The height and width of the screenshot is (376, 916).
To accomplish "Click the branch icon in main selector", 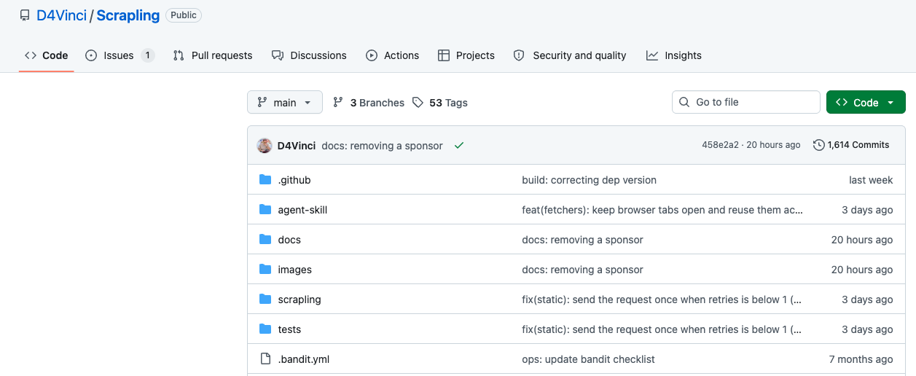I will coord(262,103).
